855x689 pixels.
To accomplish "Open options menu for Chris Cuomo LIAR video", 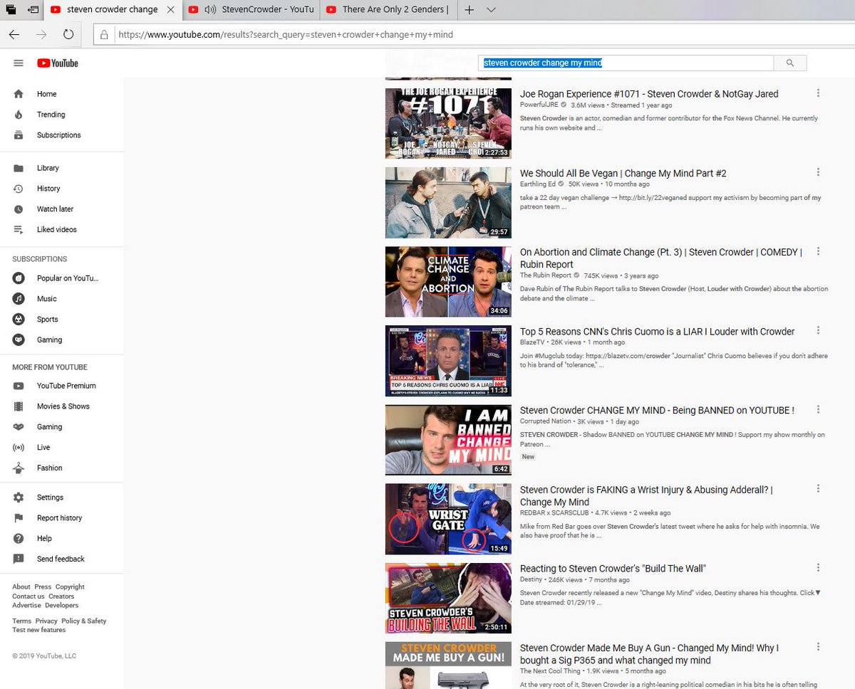I will (818, 330).
